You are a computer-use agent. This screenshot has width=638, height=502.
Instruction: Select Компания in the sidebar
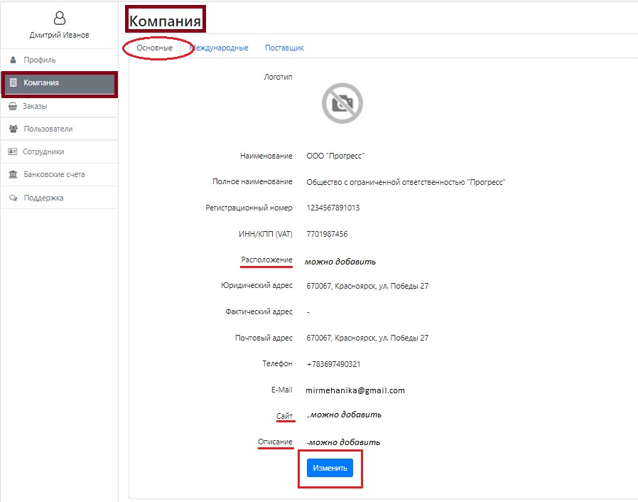(x=60, y=83)
